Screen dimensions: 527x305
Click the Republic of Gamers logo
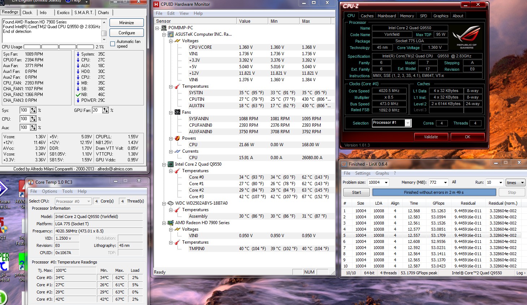(x=466, y=37)
